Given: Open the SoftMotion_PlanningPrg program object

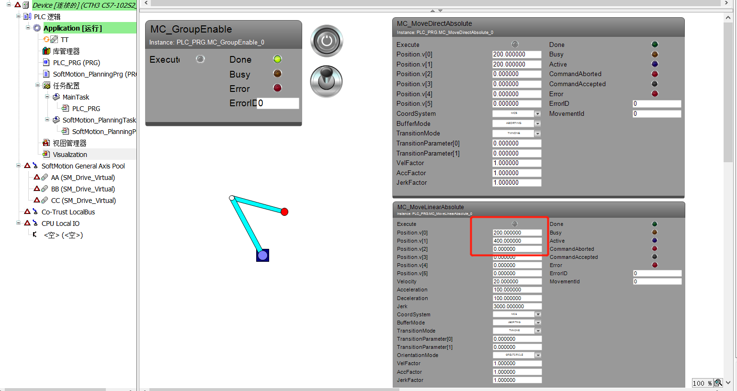Looking at the screenshot, I should (94, 74).
